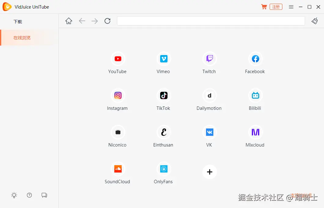Open the Vimeo site shortcut
Viewport: 324px width, 208px height.
[x=164, y=59]
